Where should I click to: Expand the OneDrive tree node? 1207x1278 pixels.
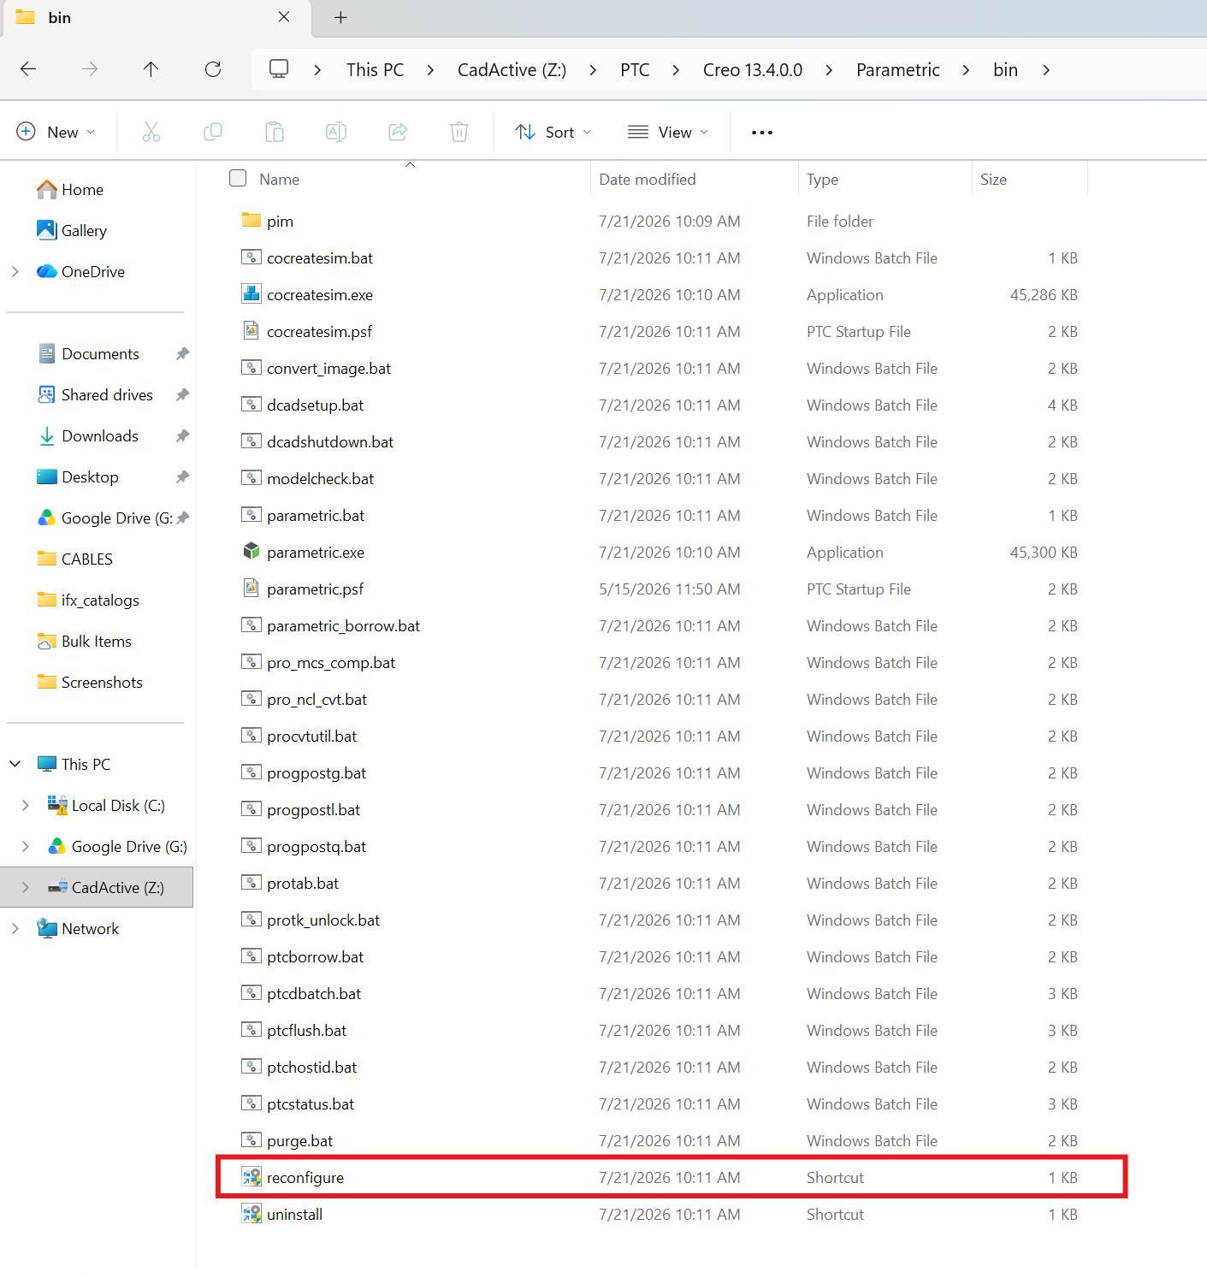click(15, 271)
